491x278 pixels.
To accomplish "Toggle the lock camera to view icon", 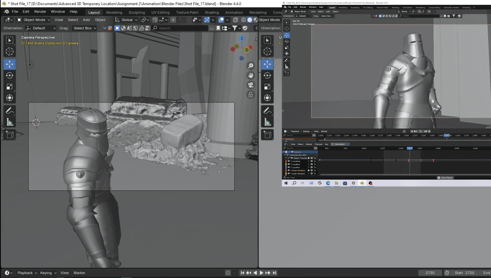I will tap(251, 95).
